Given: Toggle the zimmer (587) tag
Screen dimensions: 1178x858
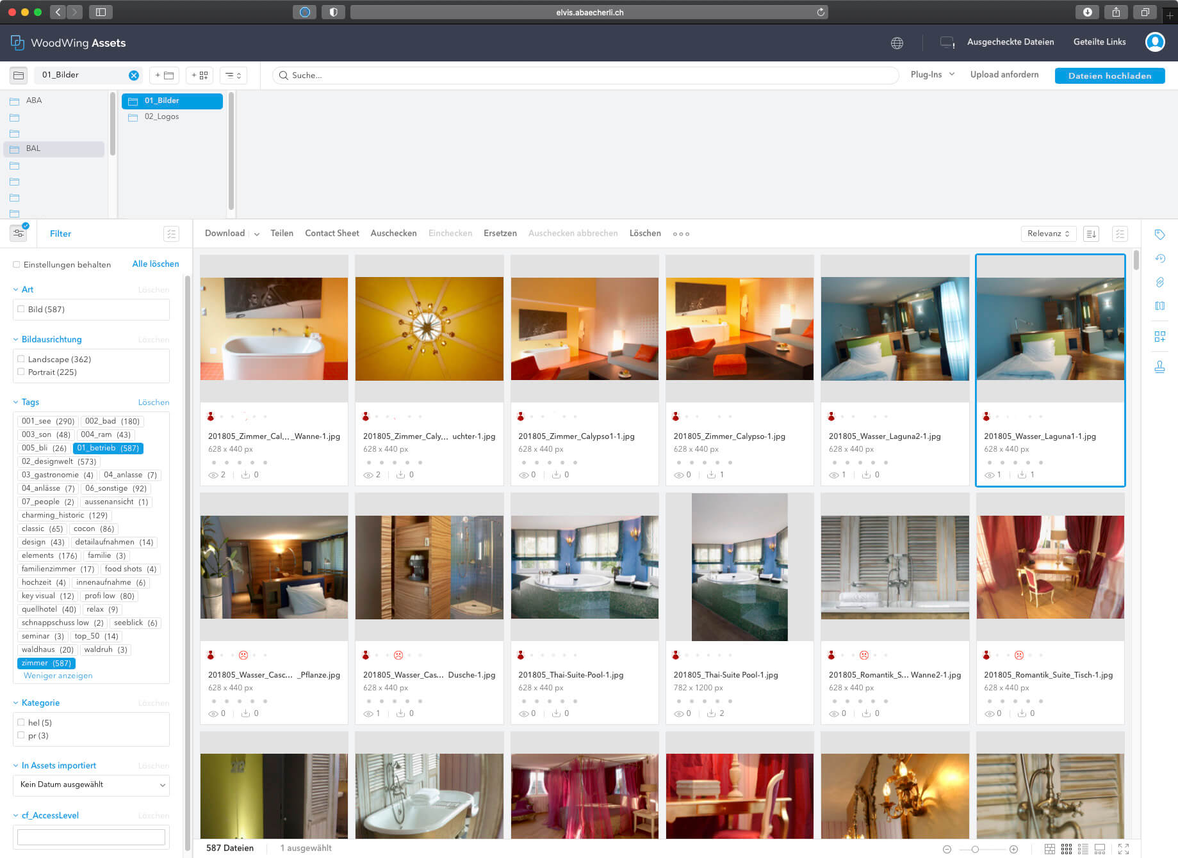Looking at the screenshot, I should (x=46, y=663).
